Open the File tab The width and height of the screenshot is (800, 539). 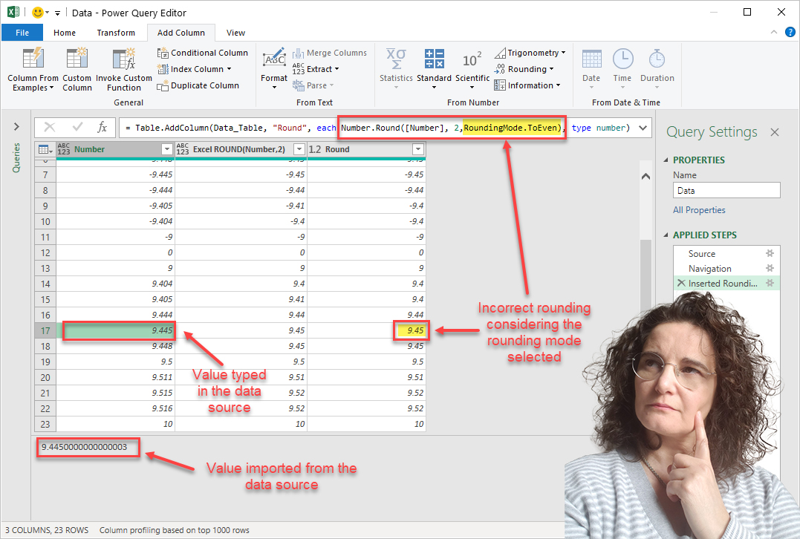[22, 33]
